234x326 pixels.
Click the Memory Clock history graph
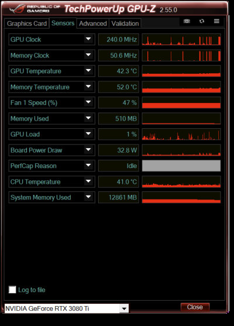[x=181, y=55]
